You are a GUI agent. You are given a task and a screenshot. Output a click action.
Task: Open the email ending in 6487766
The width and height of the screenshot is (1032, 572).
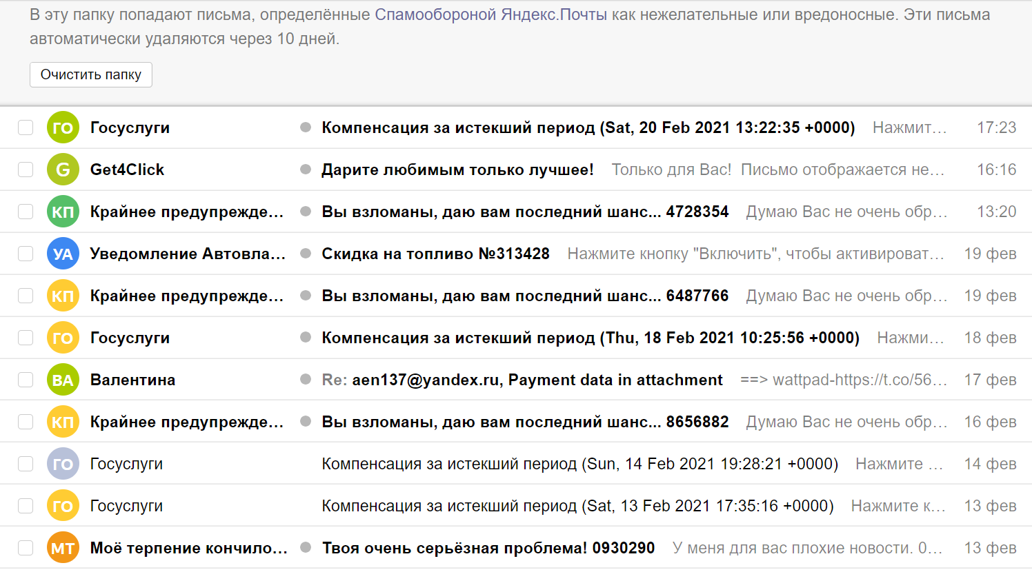pyautogui.click(x=525, y=296)
